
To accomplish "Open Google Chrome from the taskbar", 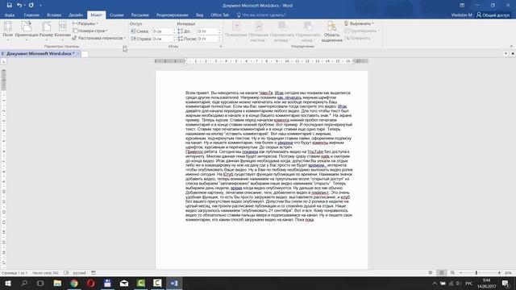I will [x=74, y=283].
